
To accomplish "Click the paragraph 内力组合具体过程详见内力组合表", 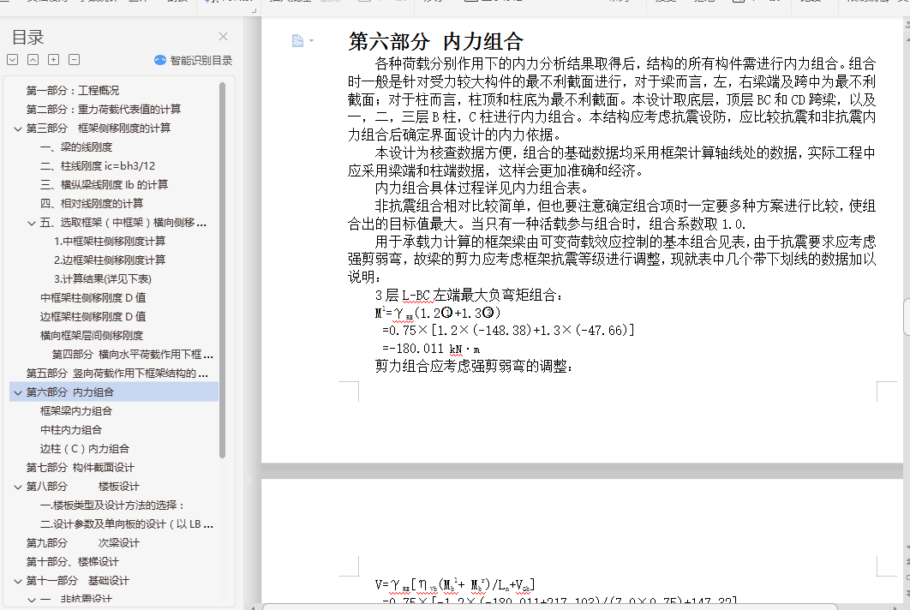I will pos(483,188).
